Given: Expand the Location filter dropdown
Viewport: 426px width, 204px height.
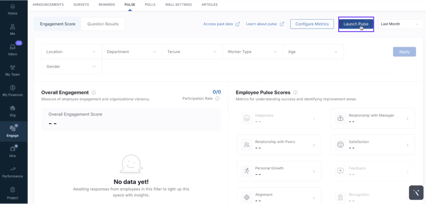Looking at the screenshot, I should coord(71,52).
